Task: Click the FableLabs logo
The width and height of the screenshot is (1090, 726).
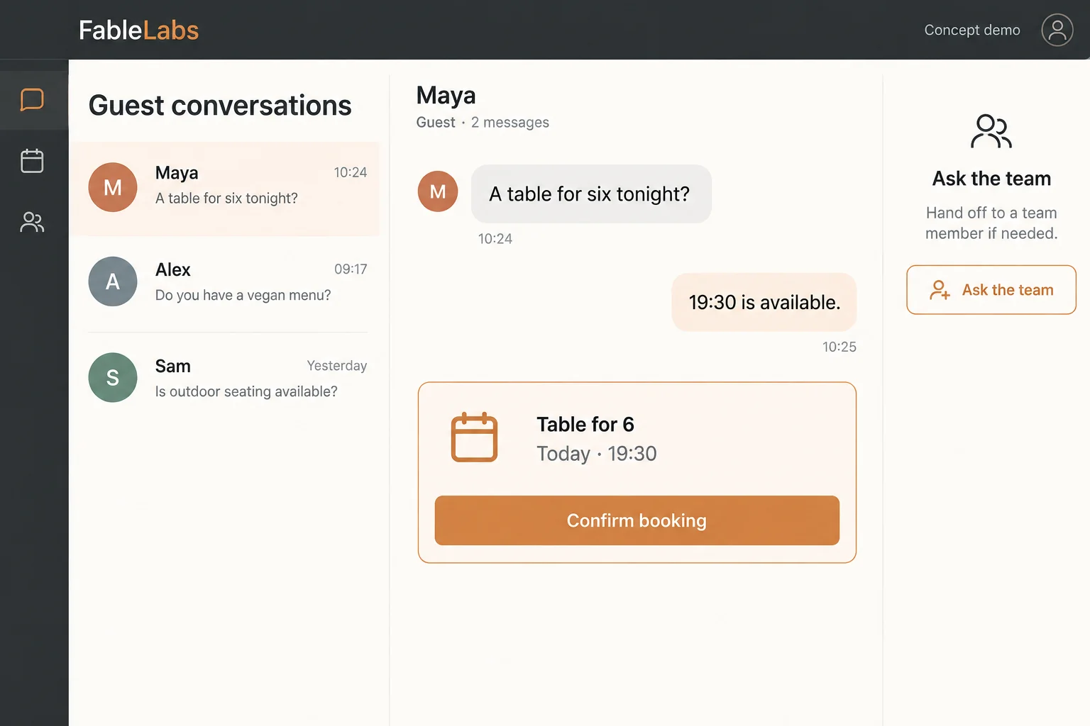Action: [138, 30]
